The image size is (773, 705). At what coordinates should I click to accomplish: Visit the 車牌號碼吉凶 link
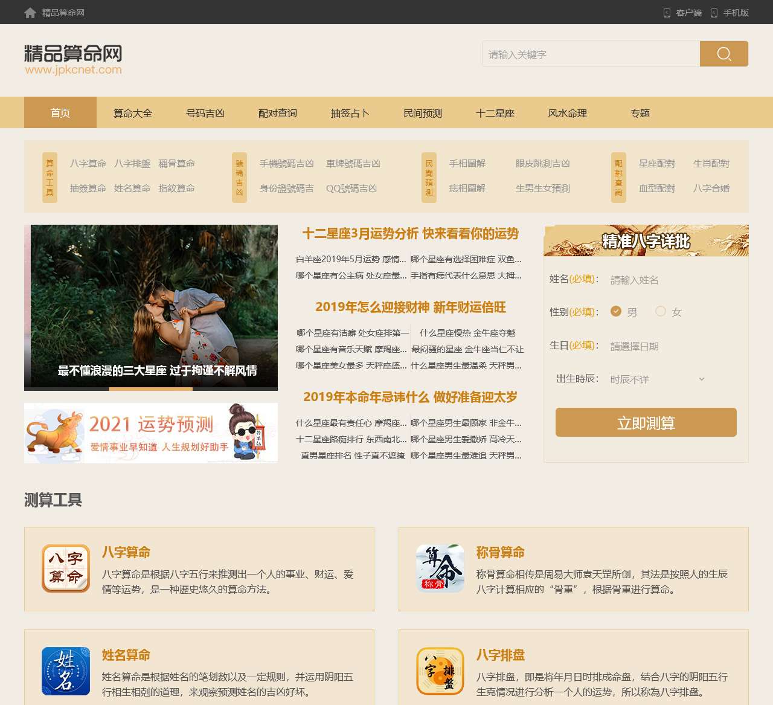pos(353,164)
